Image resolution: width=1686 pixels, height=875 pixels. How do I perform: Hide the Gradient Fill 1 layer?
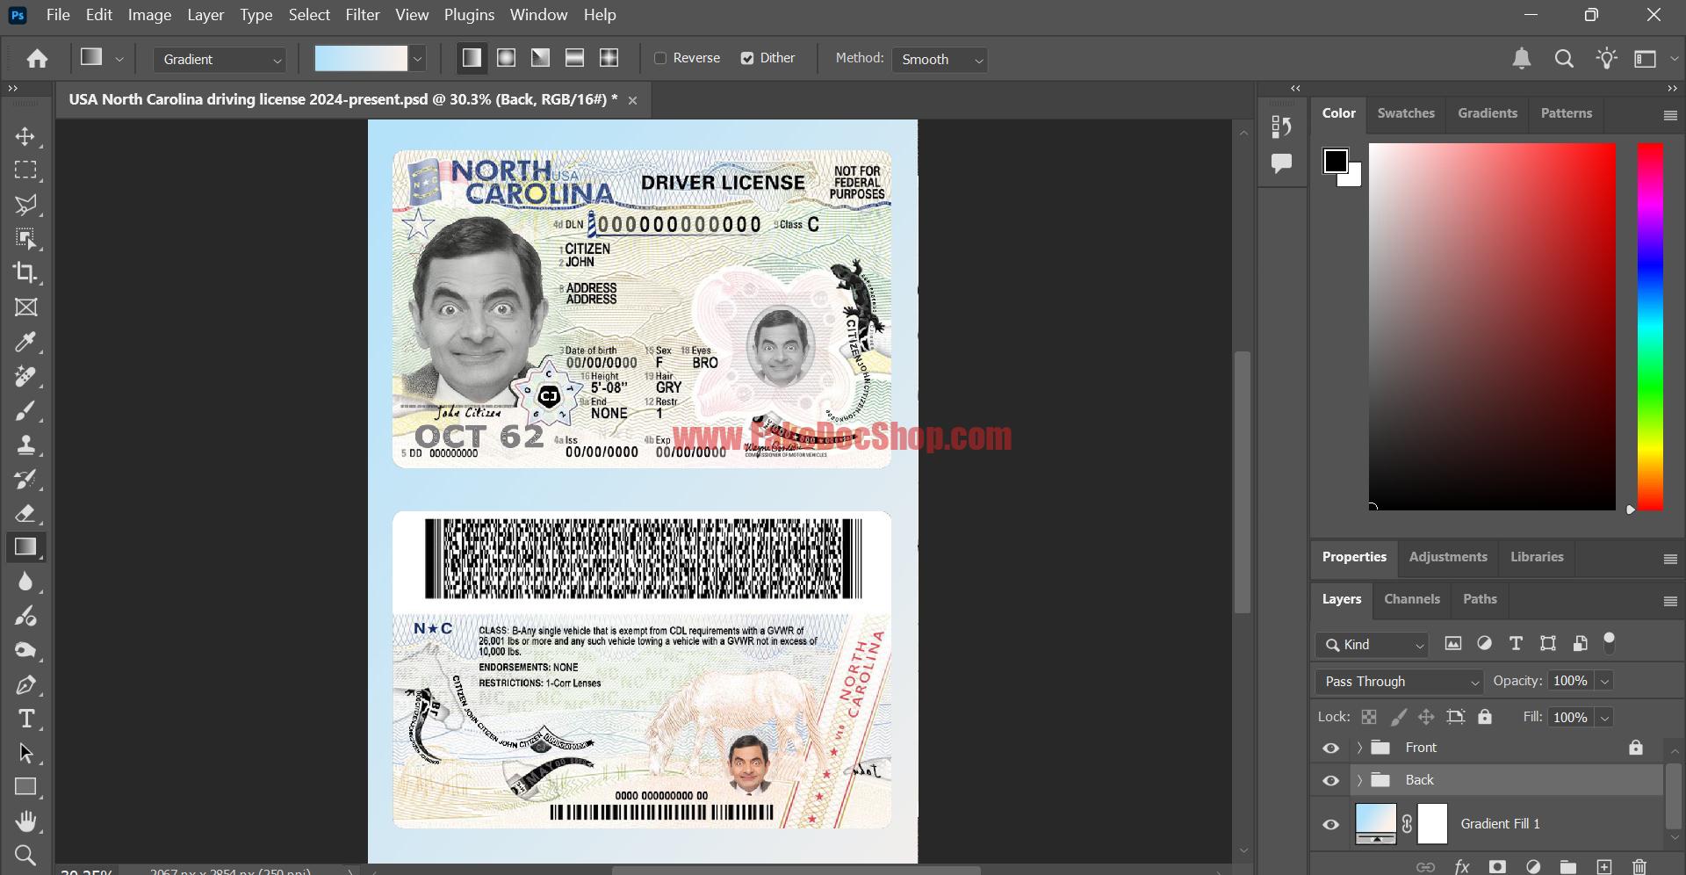pyautogui.click(x=1330, y=824)
